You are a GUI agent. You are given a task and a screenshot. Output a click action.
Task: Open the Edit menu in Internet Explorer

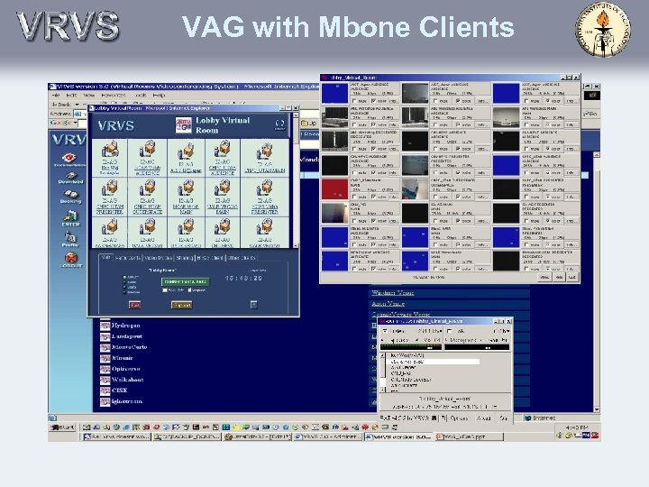click(71, 96)
